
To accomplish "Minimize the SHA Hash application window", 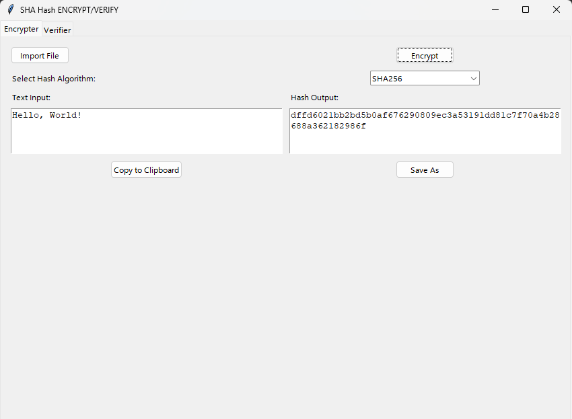I will [x=495, y=9].
